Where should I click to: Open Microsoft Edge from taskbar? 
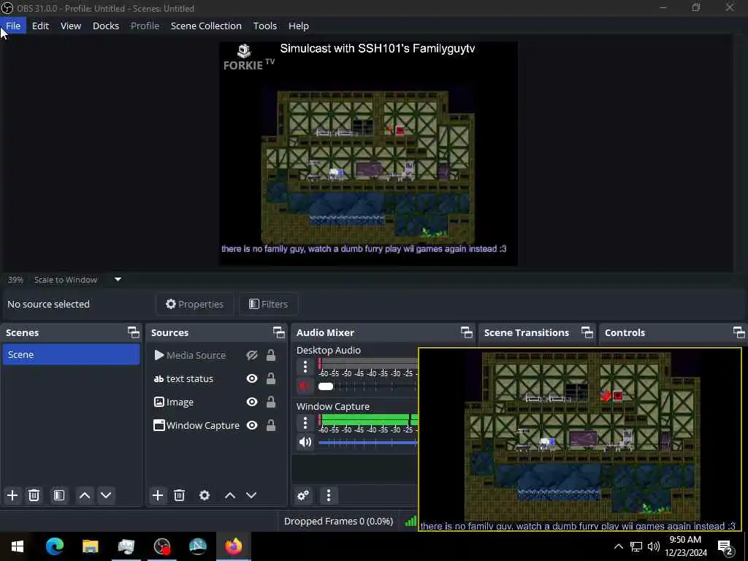pyautogui.click(x=54, y=546)
